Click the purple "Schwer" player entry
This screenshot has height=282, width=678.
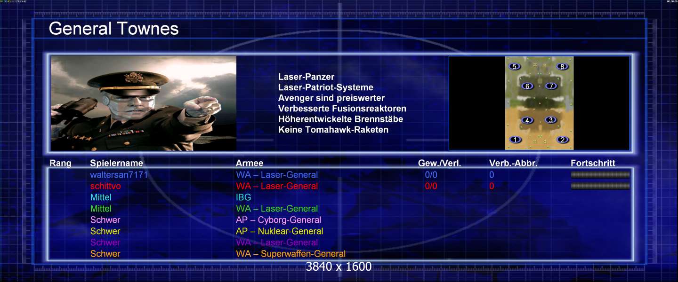(105, 243)
